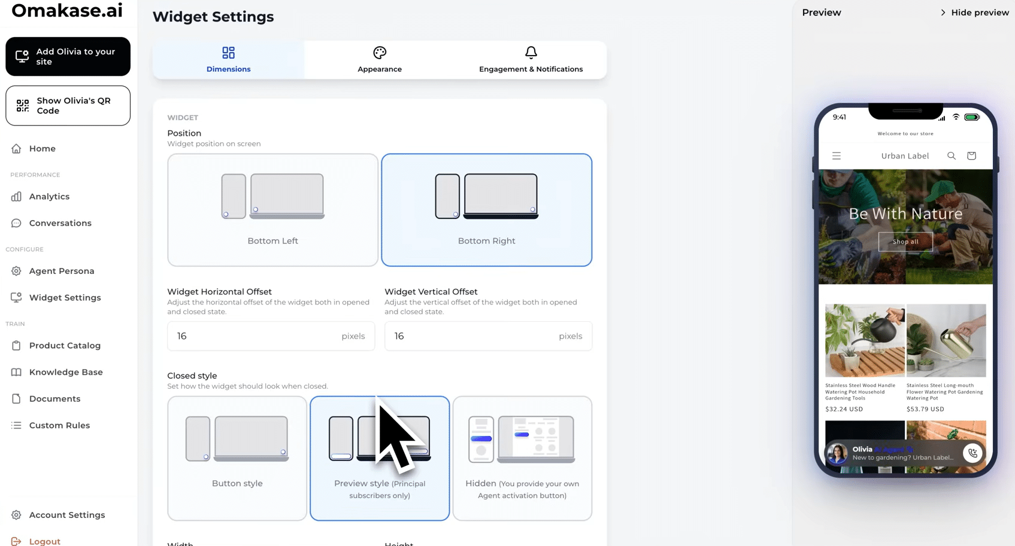The width and height of the screenshot is (1015, 546).
Task: Click Welcome to our store announcement text
Action: (905, 134)
